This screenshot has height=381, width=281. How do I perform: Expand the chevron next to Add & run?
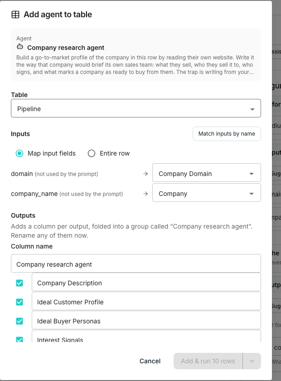point(252,361)
